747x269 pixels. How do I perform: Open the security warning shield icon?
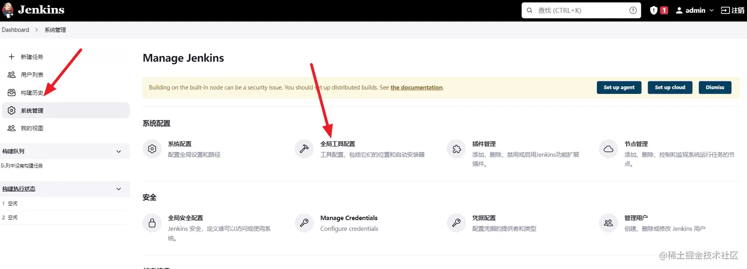(x=654, y=10)
